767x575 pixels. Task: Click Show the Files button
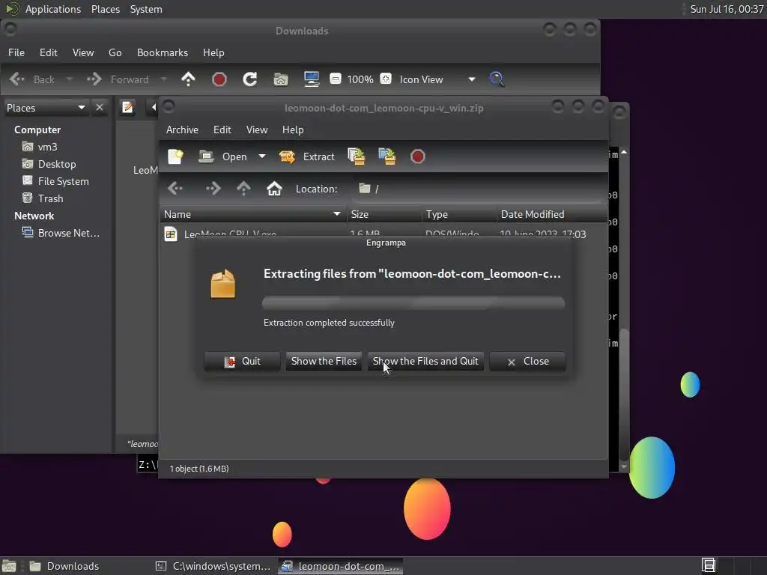tap(324, 362)
